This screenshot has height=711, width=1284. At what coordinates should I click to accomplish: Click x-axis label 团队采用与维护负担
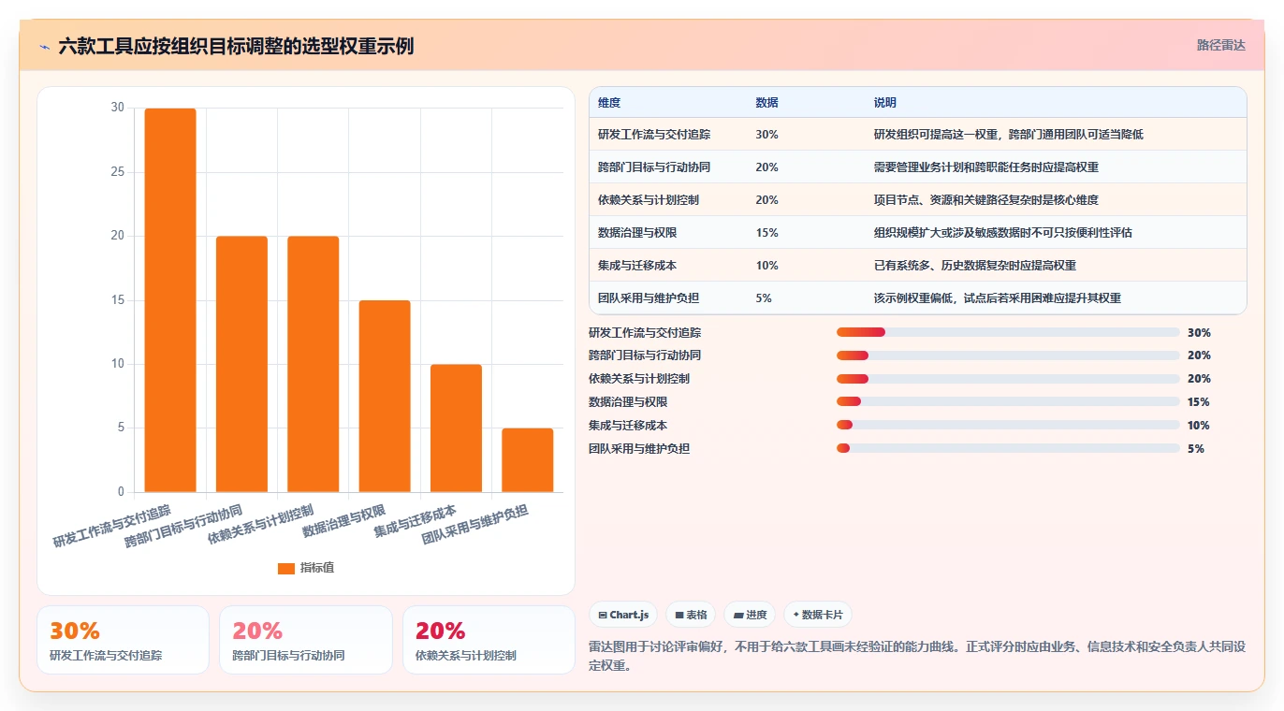[x=474, y=525]
